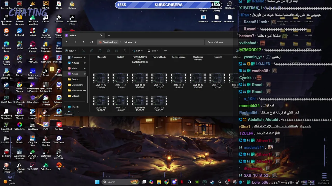332x186 pixels.
Task: Launch the EA app shortcut
Action: coord(59,166)
